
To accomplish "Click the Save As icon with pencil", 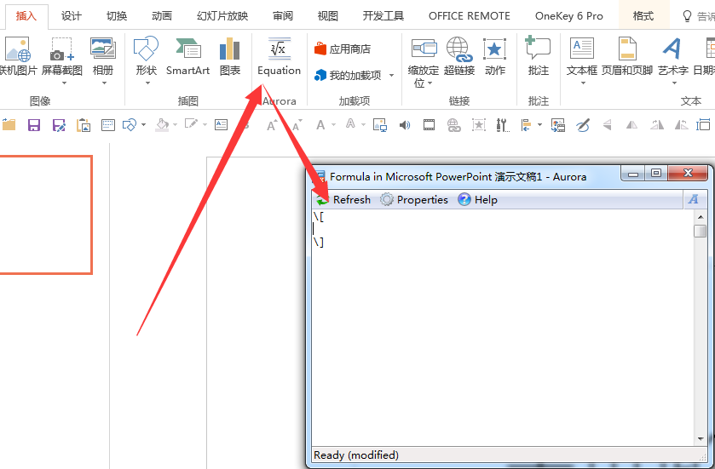I will click(59, 125).
